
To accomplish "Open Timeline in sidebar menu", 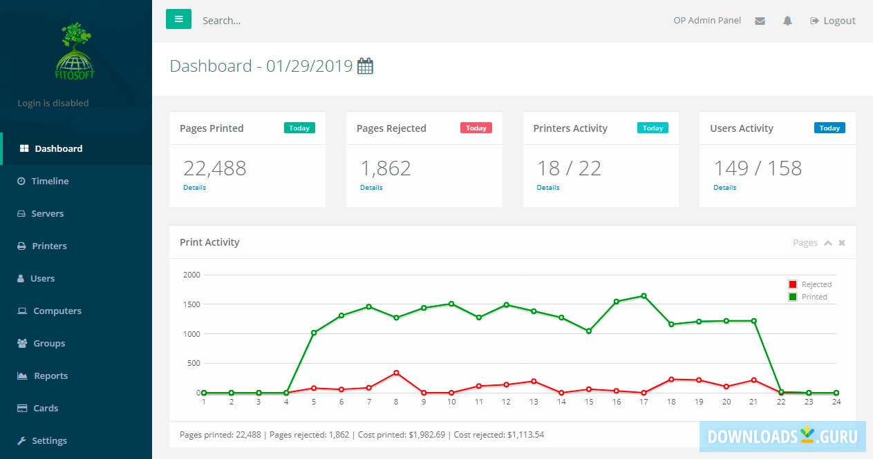I will (76, 181).
